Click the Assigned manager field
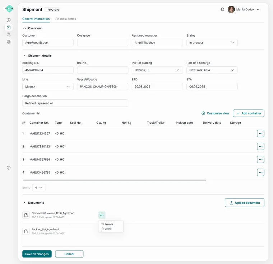 coord(157,43)
